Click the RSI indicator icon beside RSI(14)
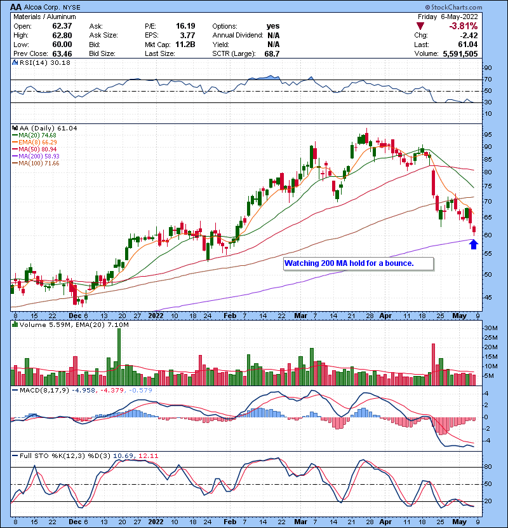This screenshot has height=528, width=508. [15, 62]
